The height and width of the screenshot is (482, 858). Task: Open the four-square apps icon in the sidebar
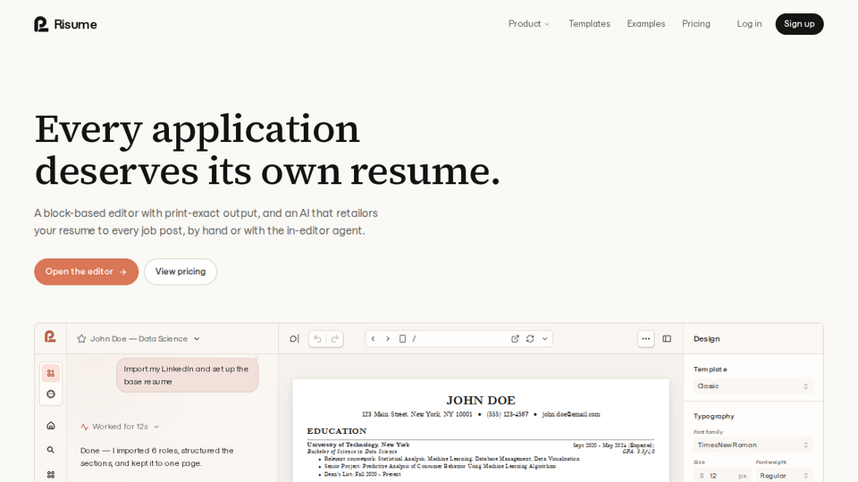point(51,475)
